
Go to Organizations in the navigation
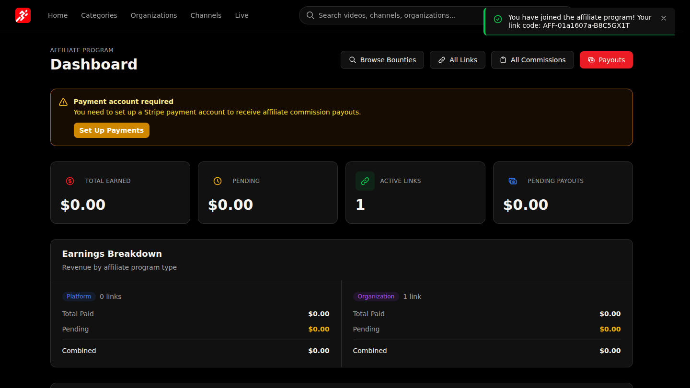(x=154, y=15)
